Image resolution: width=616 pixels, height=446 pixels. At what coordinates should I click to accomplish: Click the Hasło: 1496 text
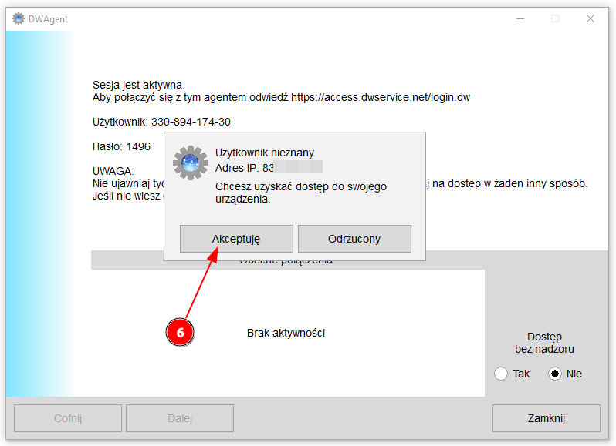pyautogui.click(x=121, y=146)
